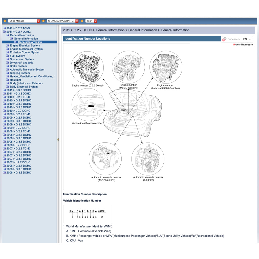The image size is (259, 259).
Task: Open the EN language selector
Action: [x=247, y=39]
